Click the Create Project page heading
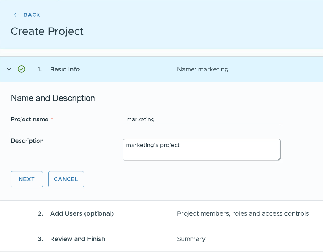323x252 pixels. pyautogui.click(x=47, y=31)
